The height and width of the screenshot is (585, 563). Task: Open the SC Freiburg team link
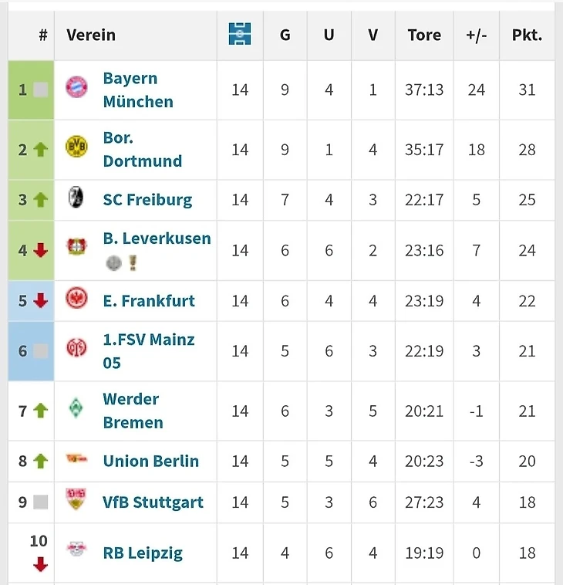pos(147,200)
